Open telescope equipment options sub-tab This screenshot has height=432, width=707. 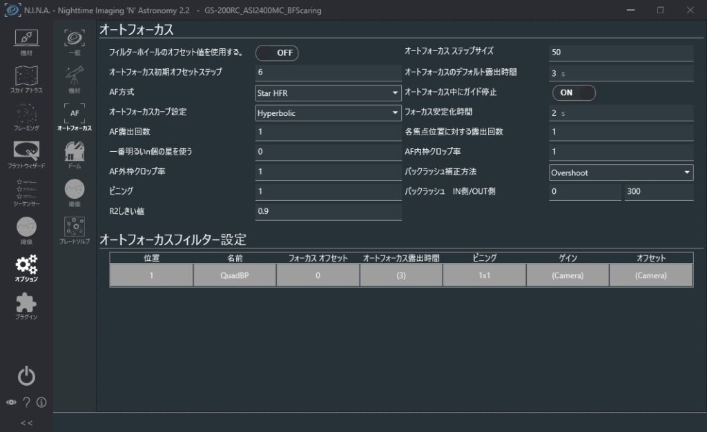pos(75,80)
